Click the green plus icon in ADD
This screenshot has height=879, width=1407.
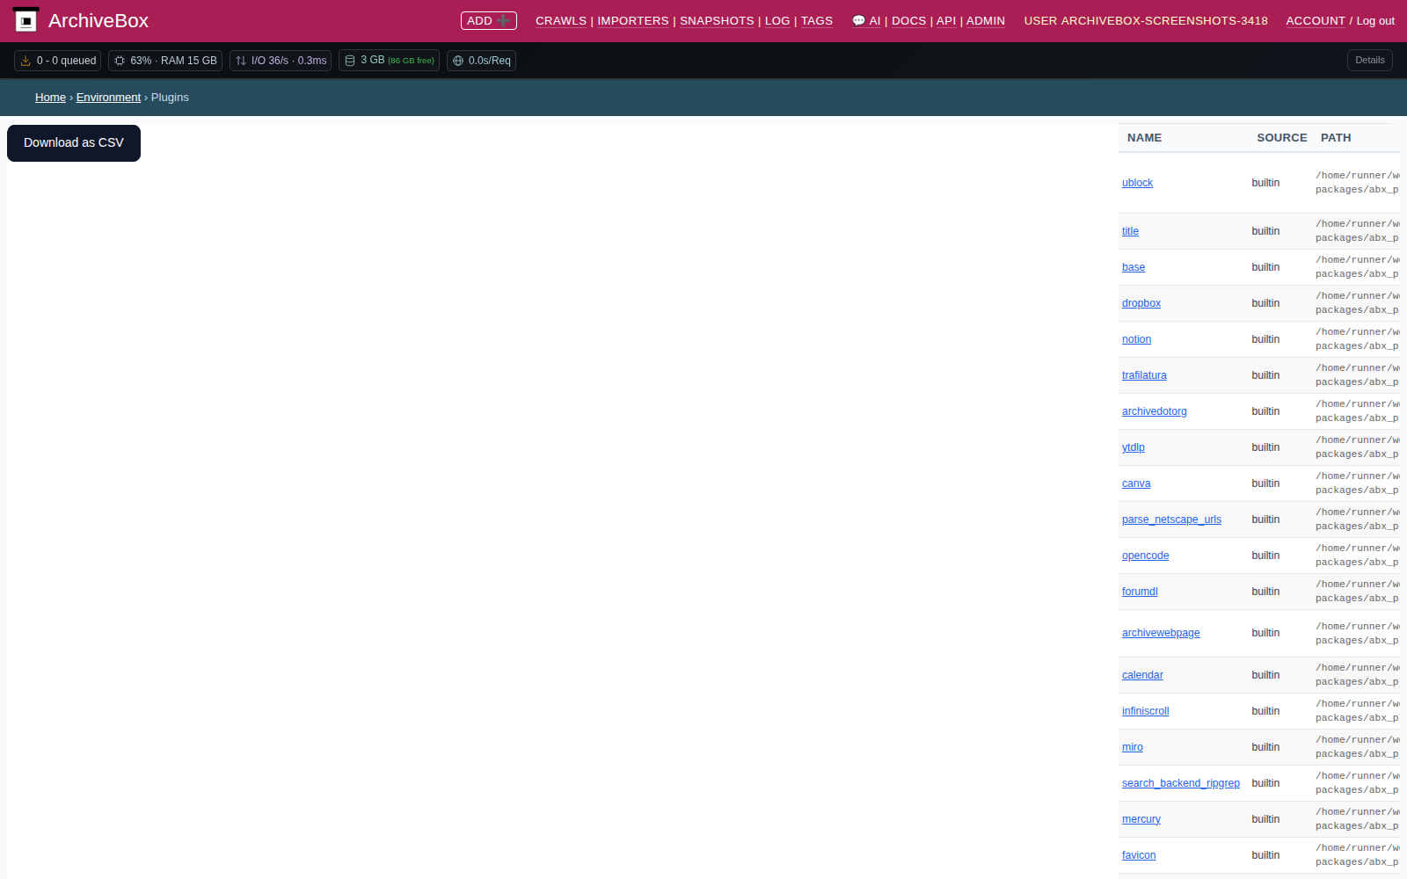(503, 20)
